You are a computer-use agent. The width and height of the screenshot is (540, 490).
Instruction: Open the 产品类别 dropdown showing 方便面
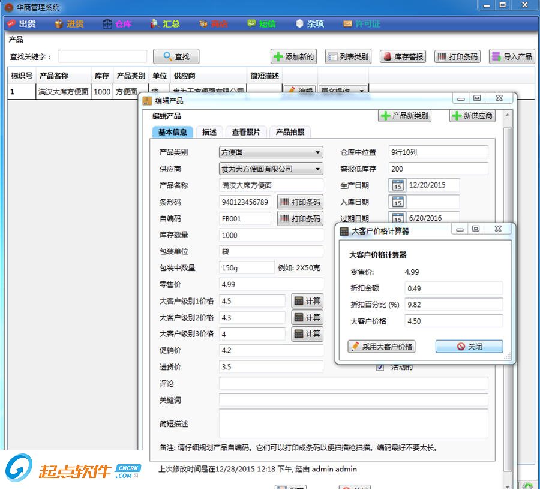[x=270, y=152]
